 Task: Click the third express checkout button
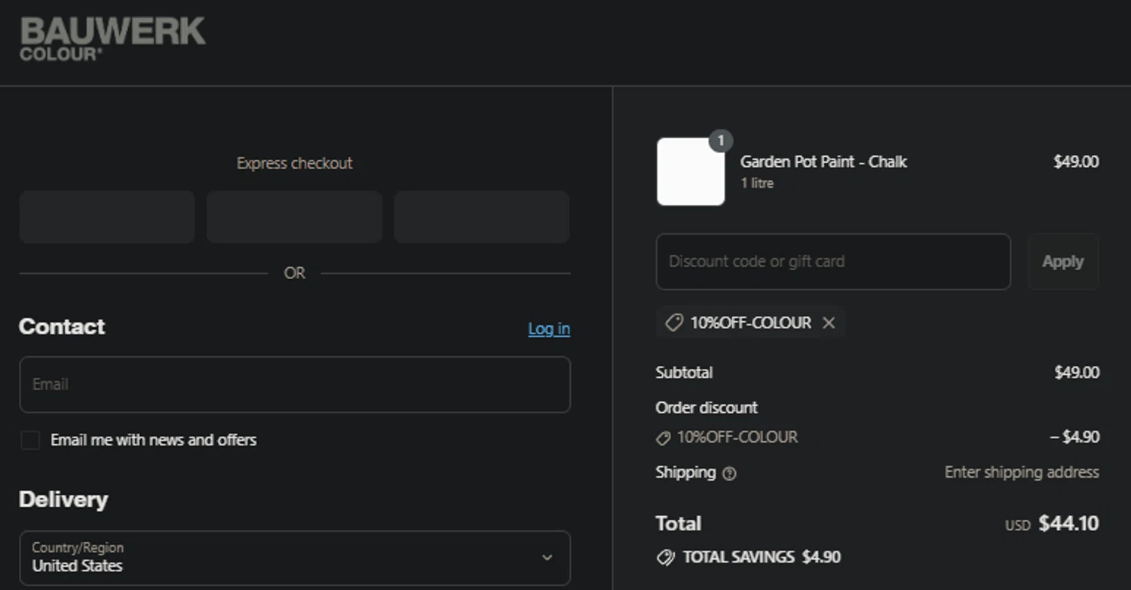(481, 217)
